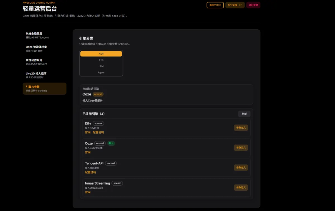This screenshot has width=335, height=211.
Task: Click the 默认 badge on the Coze engine
Action: coord(111,143)
